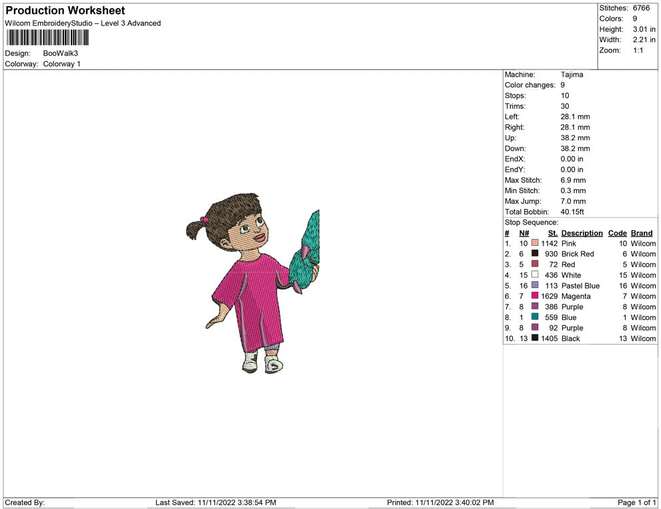Click the White thread color swatch
Screen dimensions: 661x509
535,275
